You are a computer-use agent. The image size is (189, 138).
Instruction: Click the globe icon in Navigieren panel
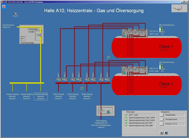pos(166,133)
